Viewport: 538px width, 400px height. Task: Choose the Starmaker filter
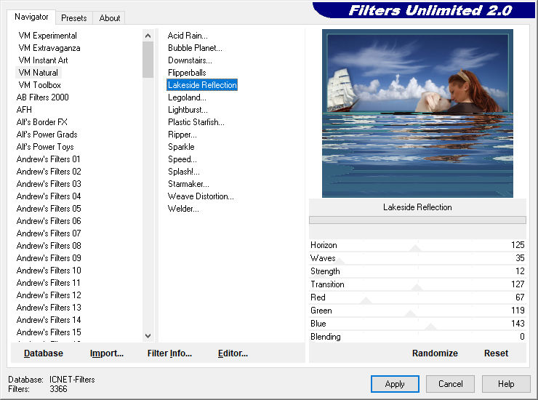(x=188, y=184)
